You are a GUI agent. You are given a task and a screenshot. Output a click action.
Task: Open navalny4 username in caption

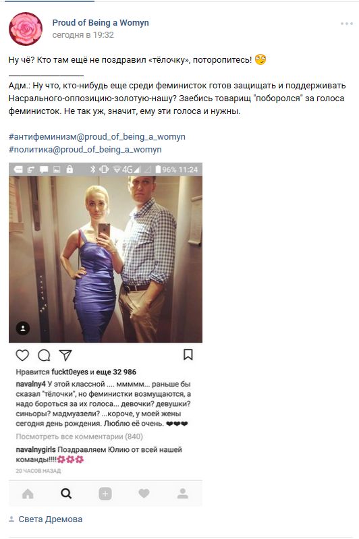point(30,384)
